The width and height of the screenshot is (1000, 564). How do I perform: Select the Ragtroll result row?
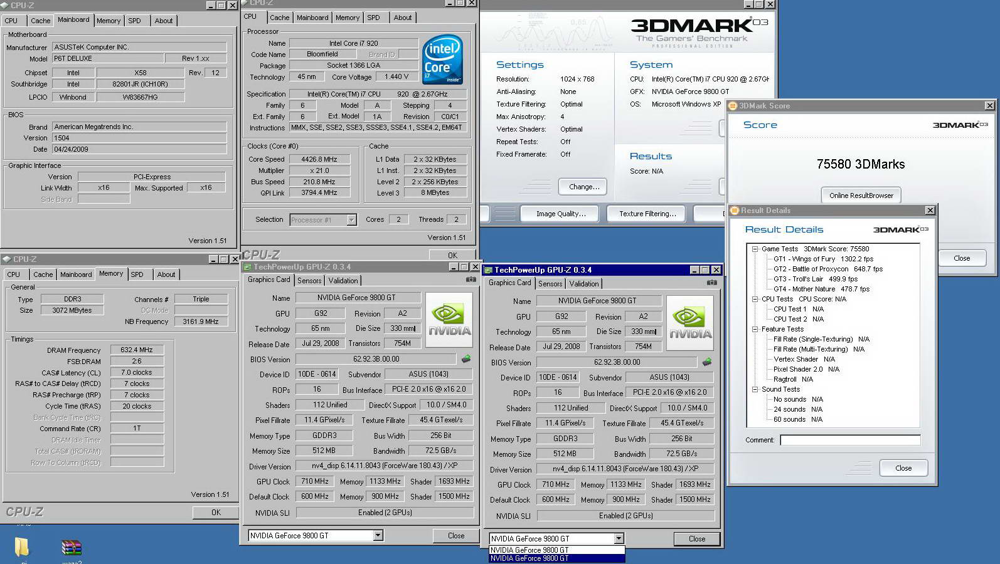(x=793, y=379)
